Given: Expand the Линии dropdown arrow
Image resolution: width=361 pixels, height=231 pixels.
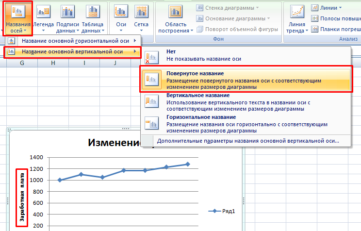Looking at the screenshot, I should (x=340, y=8).
